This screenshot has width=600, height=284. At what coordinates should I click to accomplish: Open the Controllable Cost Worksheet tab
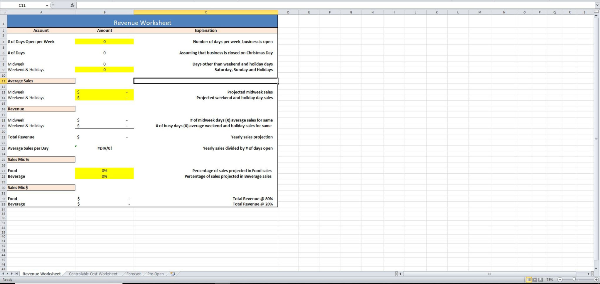(x=93, y=274)
